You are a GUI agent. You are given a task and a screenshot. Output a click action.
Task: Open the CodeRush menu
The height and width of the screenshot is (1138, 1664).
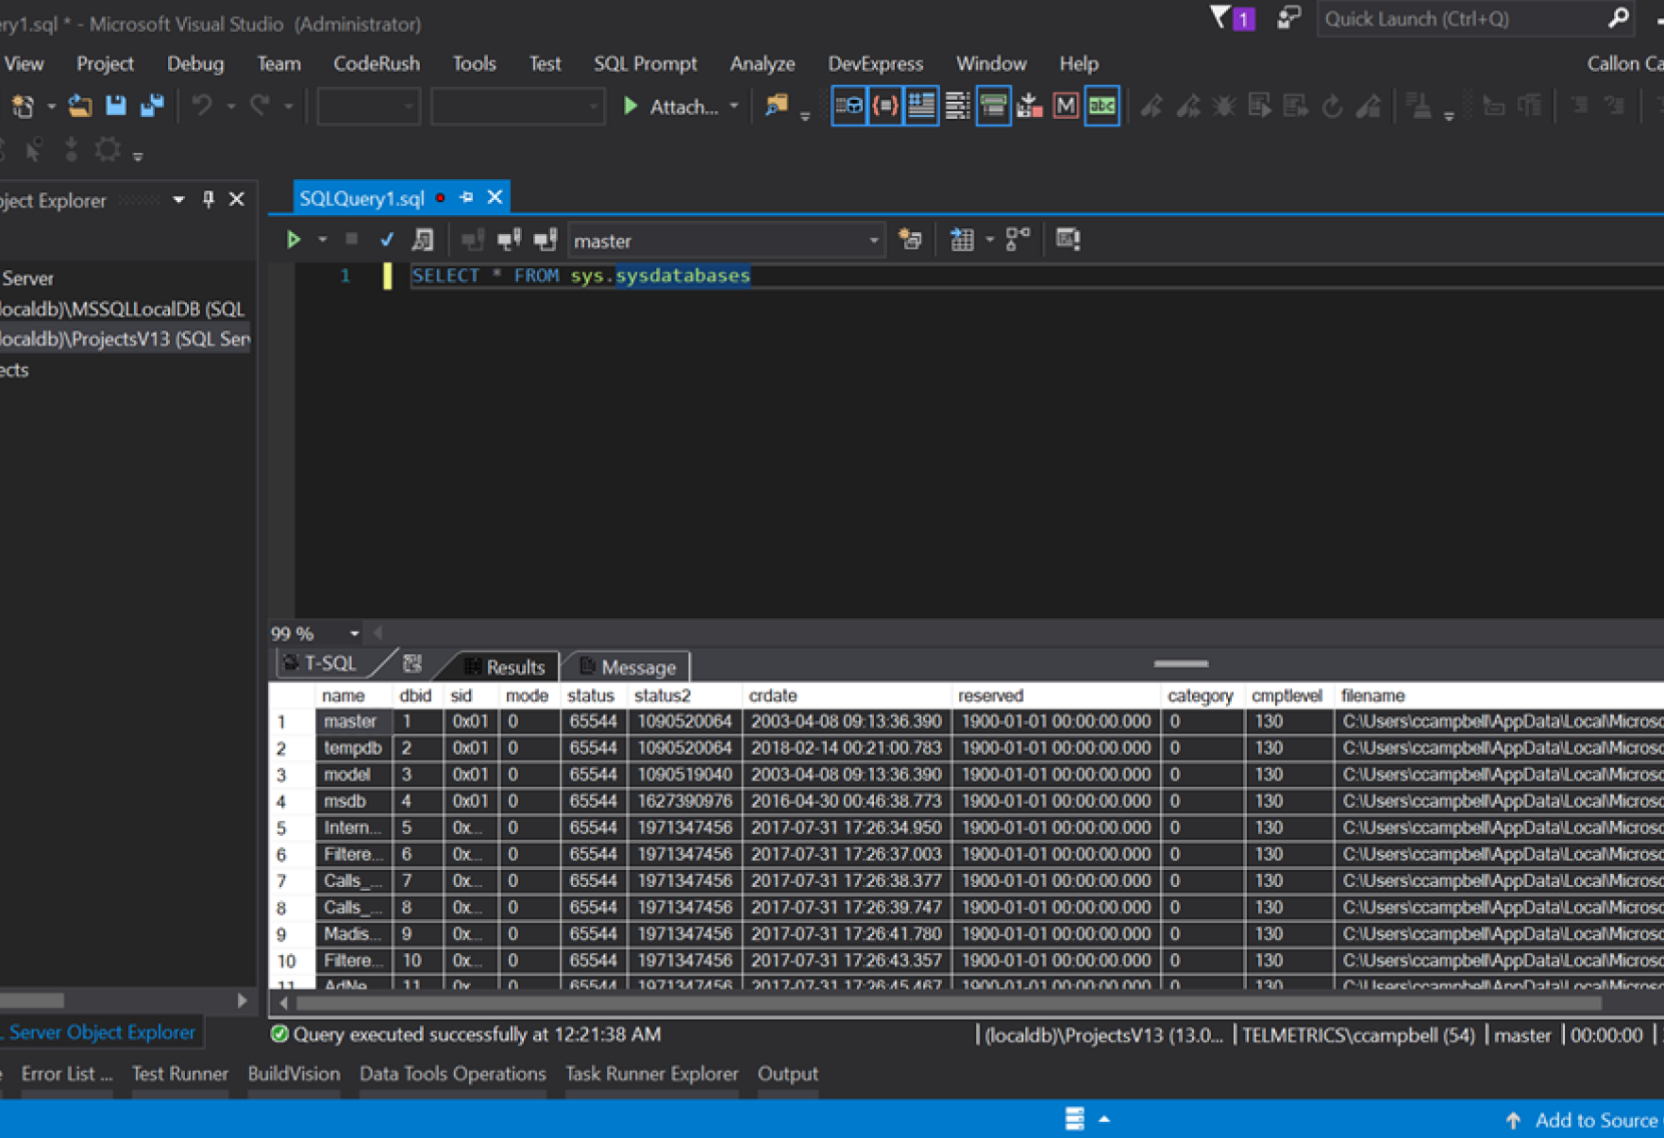click(377, 63)
